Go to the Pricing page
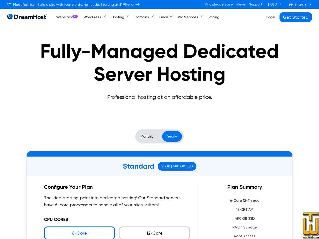This screenshot has width=319, height=239. 214,17
